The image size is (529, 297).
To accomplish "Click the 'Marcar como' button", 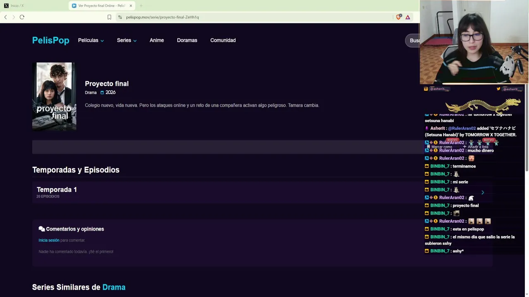I will click(439, 147).
